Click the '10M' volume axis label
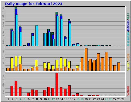131x102 pixels. (3, 77)
